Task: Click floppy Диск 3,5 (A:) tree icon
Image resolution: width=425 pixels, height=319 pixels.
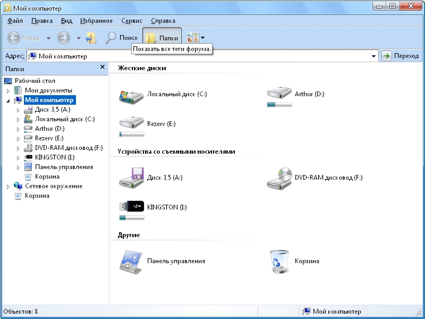Action: (x=28, y=110)
